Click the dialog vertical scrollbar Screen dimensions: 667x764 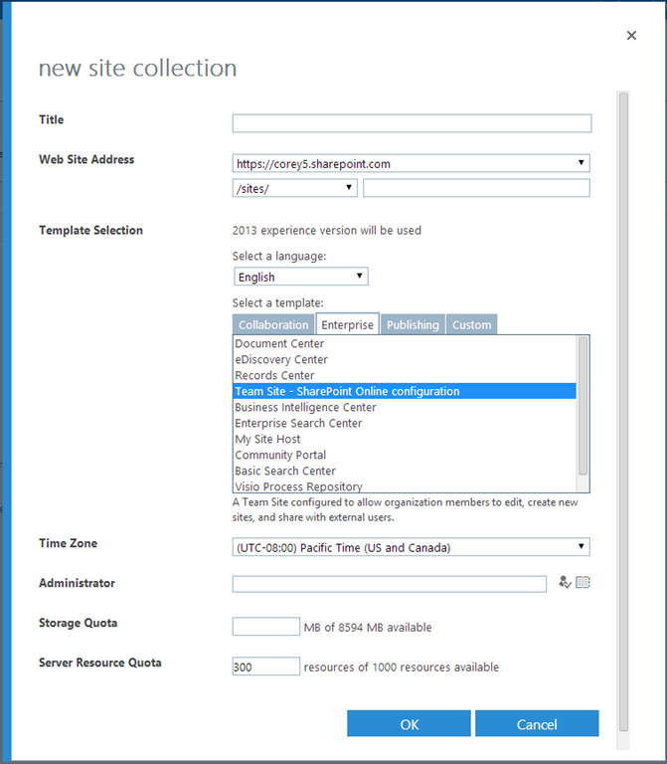623,412
